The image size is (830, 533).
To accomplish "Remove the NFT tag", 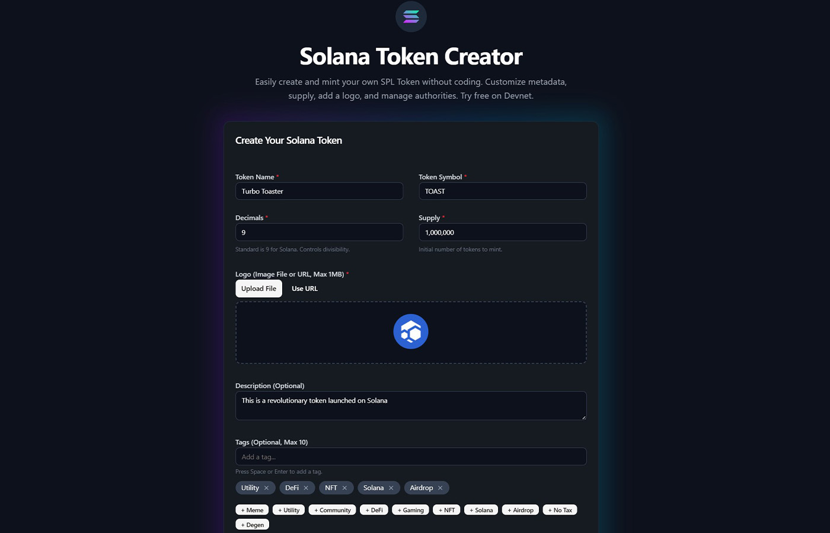I will coord(346,487).
